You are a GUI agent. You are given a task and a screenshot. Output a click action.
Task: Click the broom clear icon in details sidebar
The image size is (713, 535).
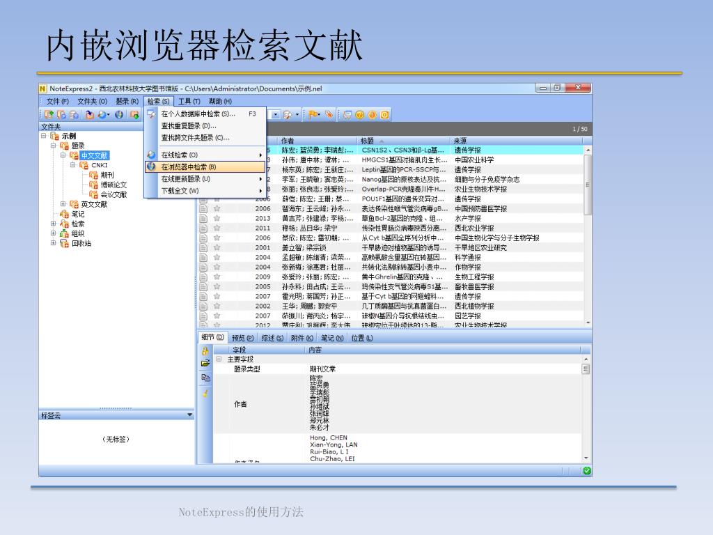click(205, 393)
